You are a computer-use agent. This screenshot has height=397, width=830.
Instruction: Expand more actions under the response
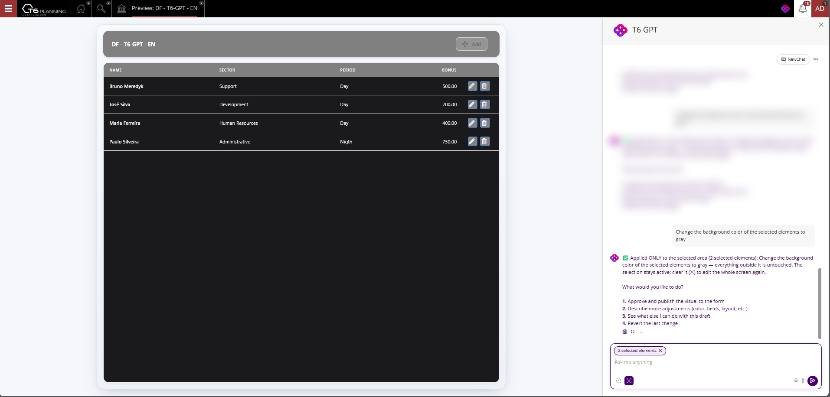(x=641, y=332)
